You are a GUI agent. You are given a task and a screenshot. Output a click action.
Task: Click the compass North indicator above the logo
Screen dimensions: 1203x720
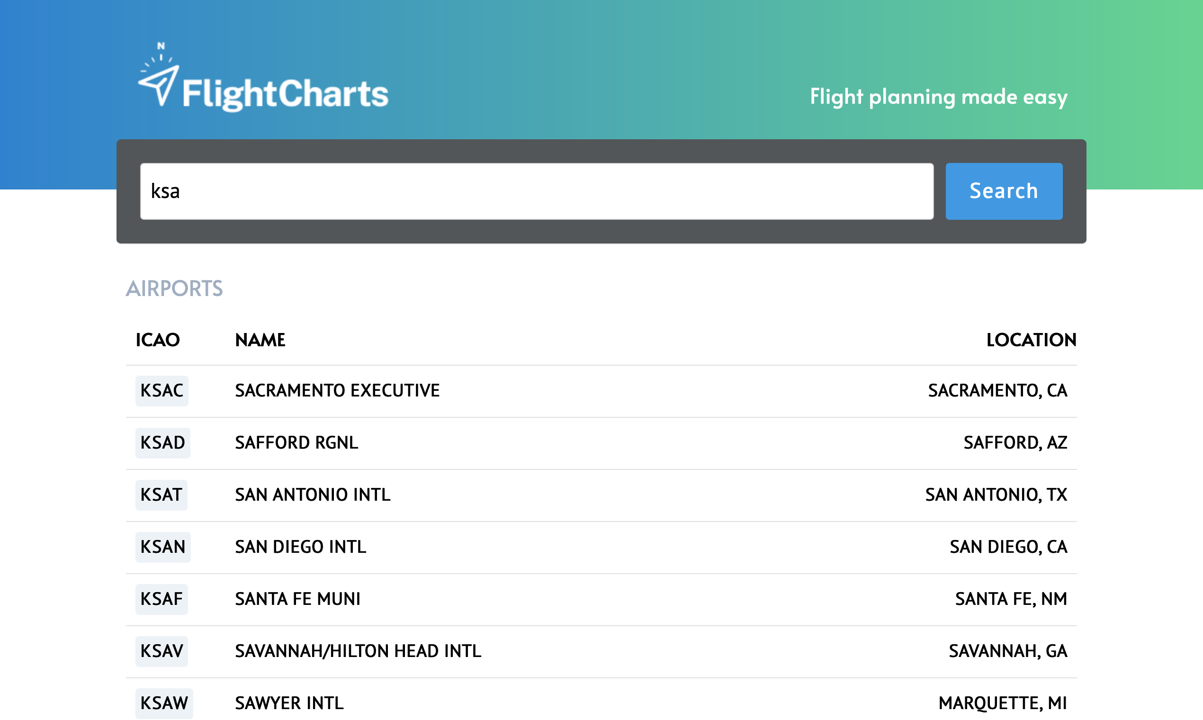coord(160,46)
